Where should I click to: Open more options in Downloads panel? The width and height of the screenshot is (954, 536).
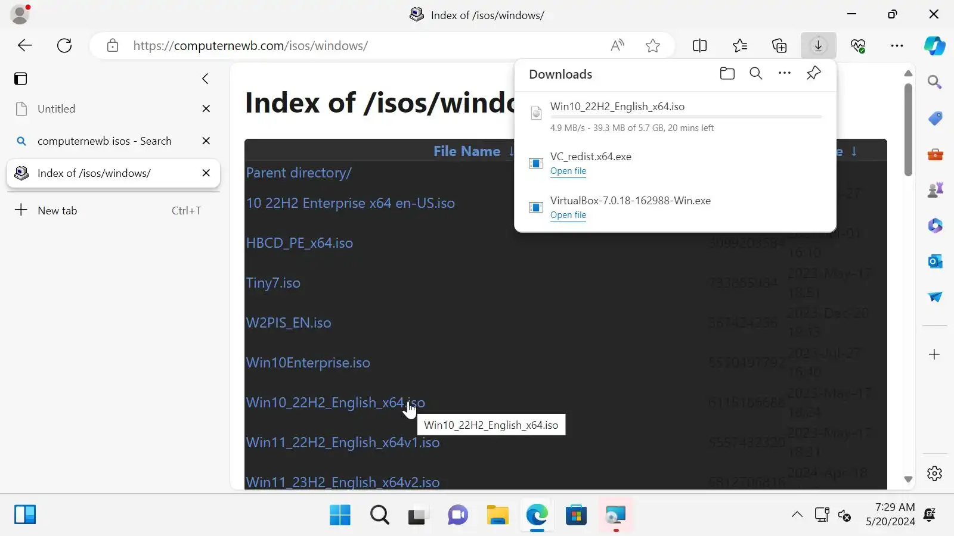click(x=785, y=73)
